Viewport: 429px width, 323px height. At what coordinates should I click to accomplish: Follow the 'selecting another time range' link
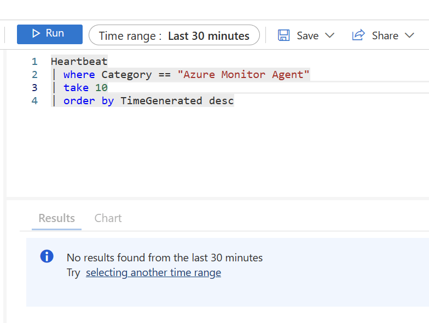coord(153,273)
